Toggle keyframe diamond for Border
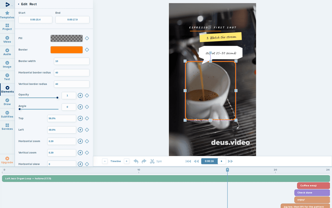Image resolution: width=332 pixels, height=208 pixels. coord(87,50)
